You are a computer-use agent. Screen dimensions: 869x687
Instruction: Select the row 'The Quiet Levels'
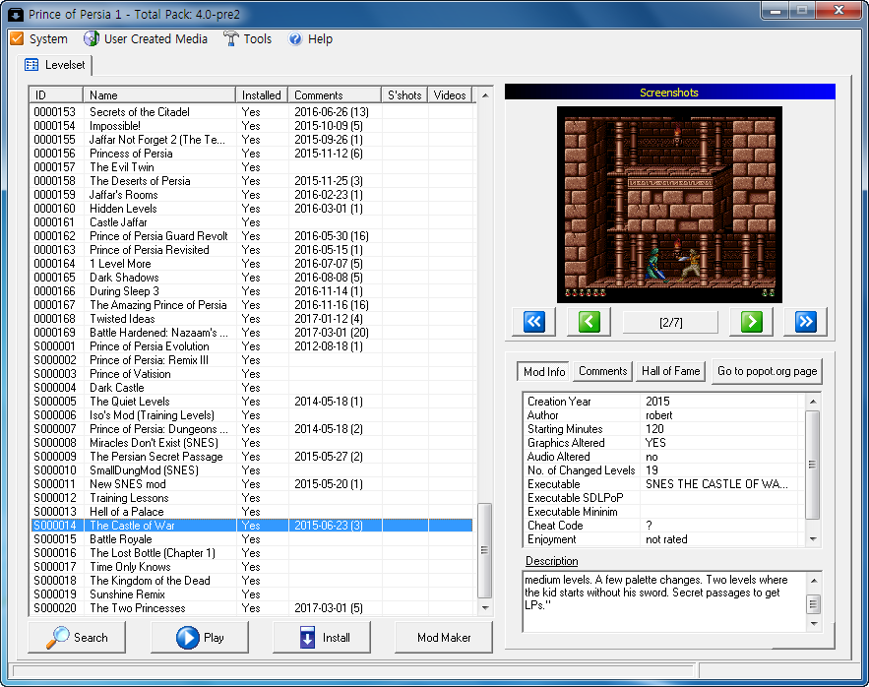252,401
